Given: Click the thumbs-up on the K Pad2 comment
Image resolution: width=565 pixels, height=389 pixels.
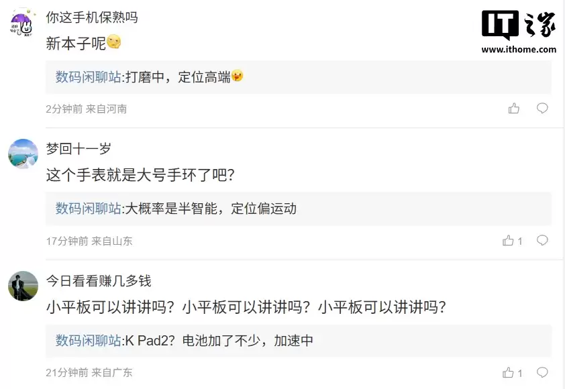Looking at the screenshot, I should pyautogui.click(x=508, y=372).
